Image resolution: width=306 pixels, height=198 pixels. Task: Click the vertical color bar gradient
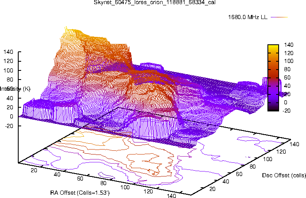point(273,78)
